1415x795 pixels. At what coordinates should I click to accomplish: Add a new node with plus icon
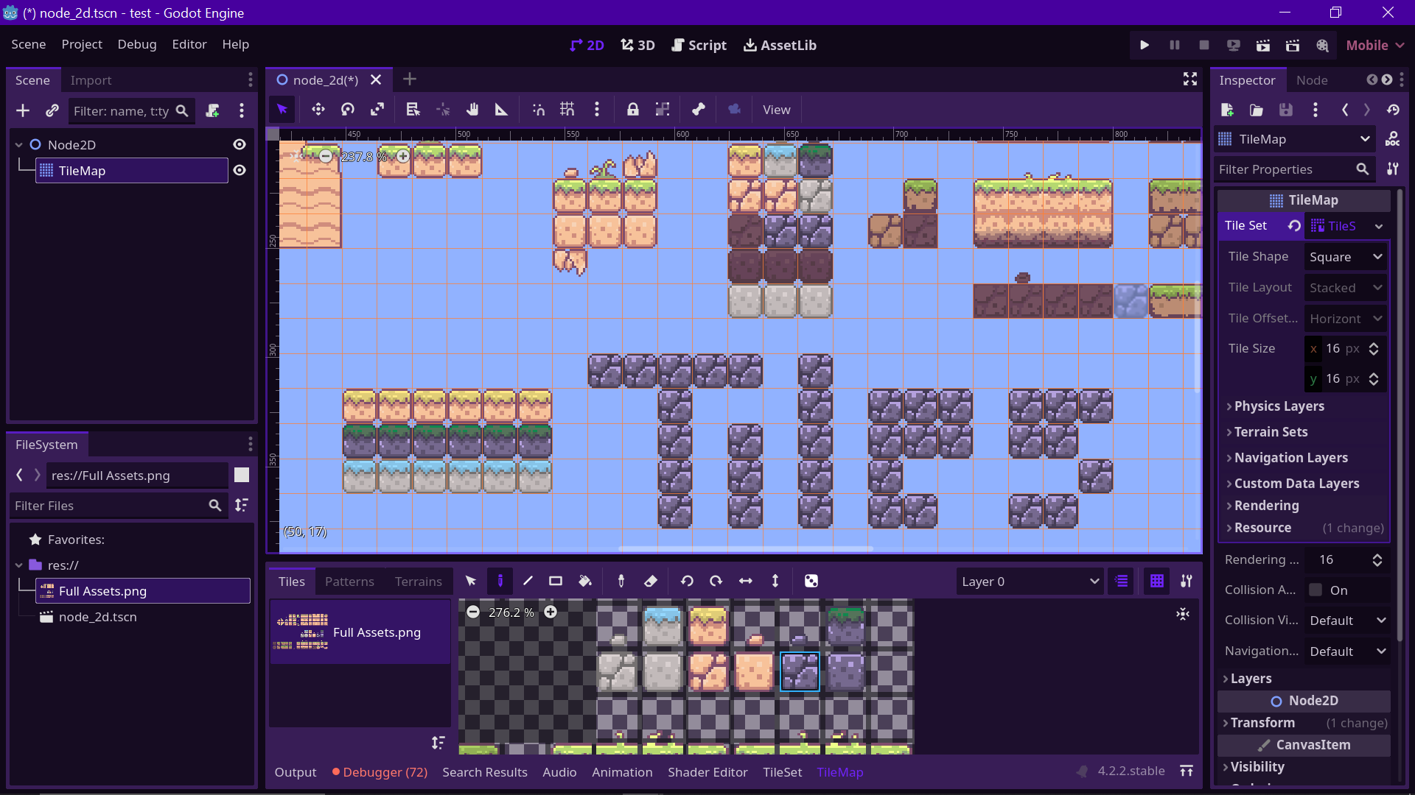[23, 110]
